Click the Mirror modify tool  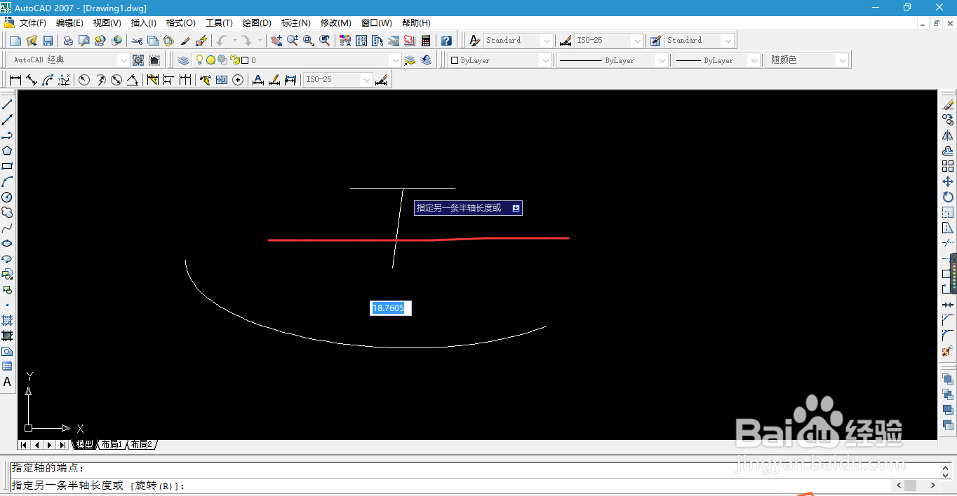[x=948, y=135]
